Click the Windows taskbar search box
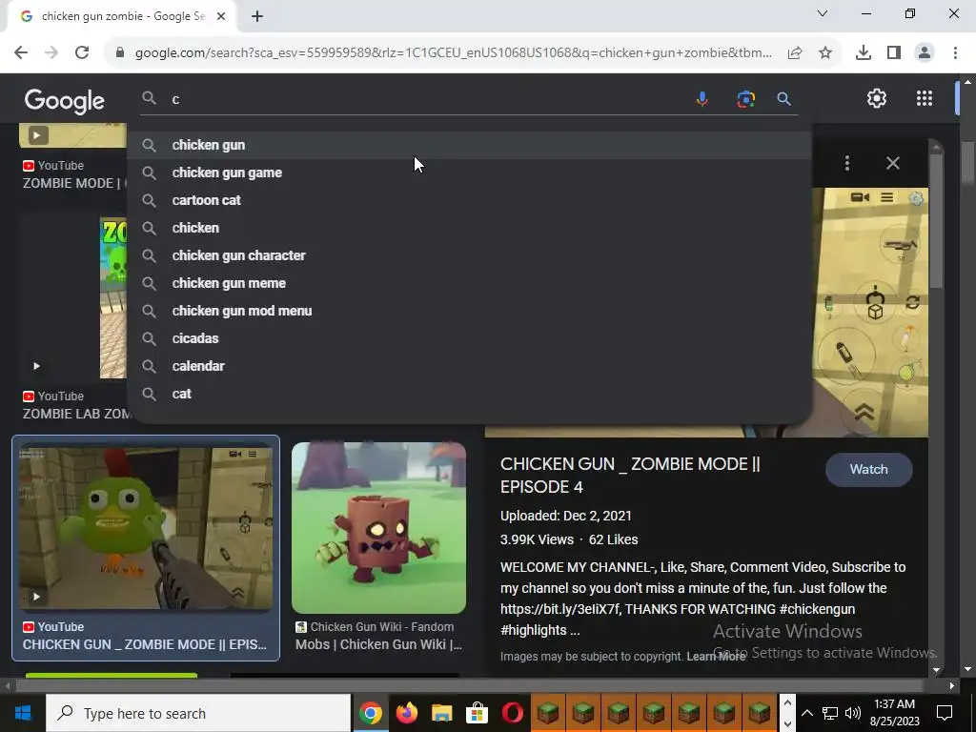The height and width of the screenshot is (732, 976). (x=198, y=713)
